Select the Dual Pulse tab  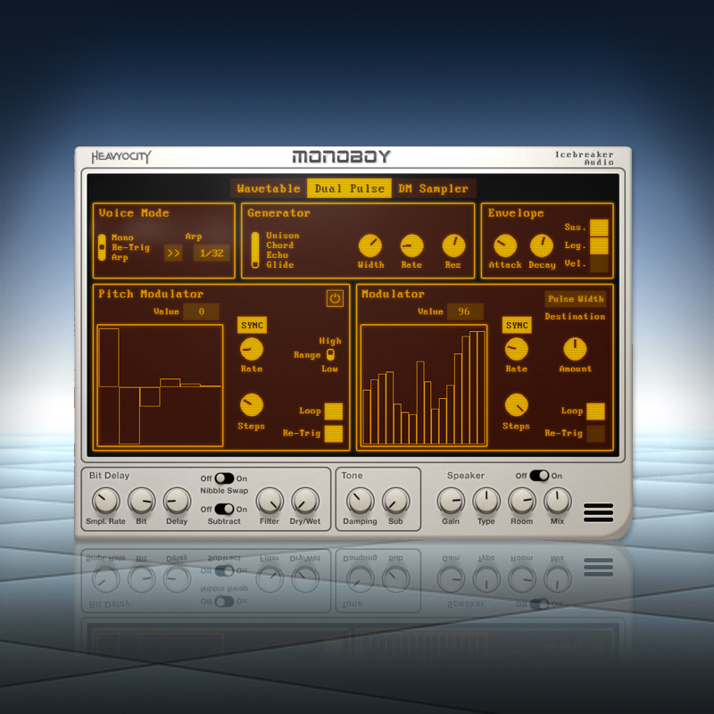[x=349, y=188]
